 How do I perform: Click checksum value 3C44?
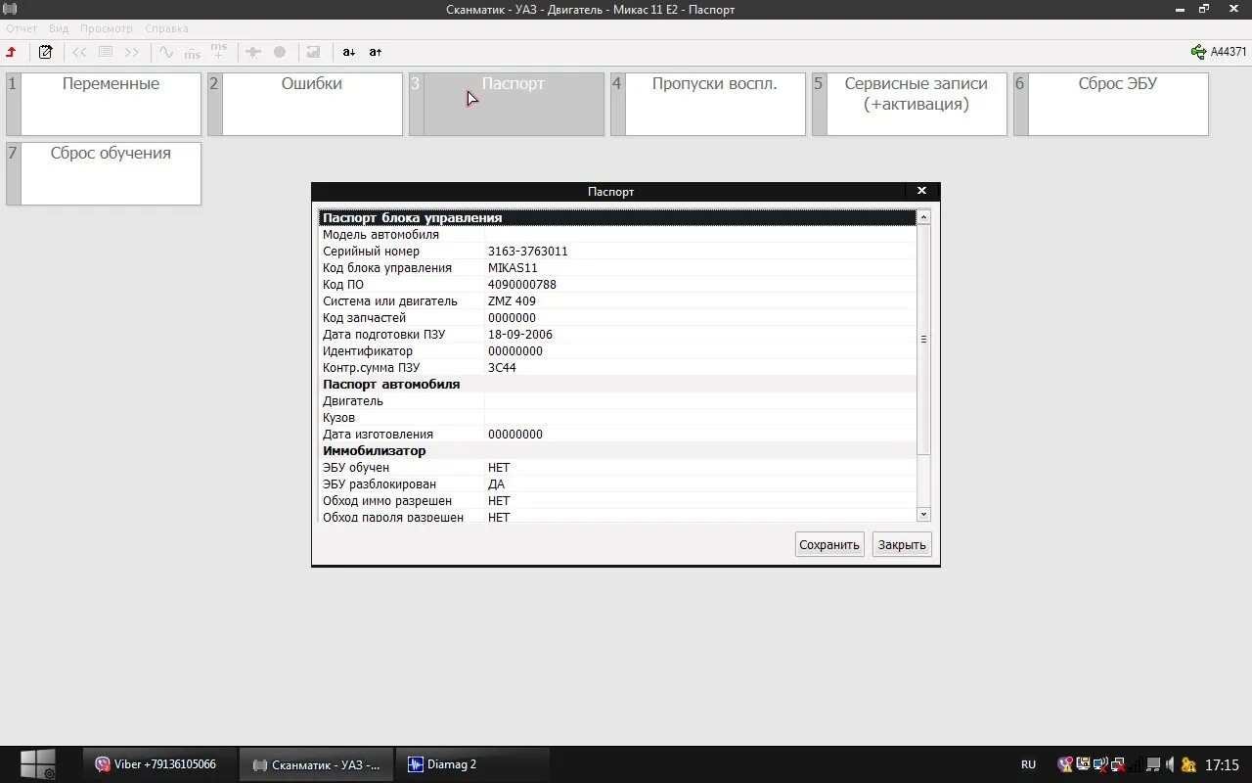click(502, 368)
